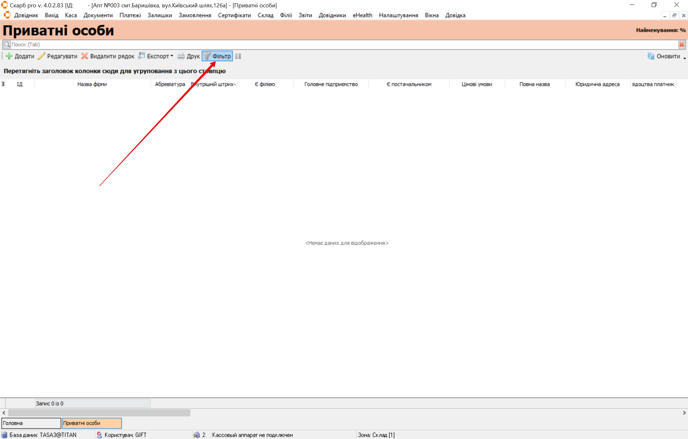
Task: Click the Цінові умови column header
Action: point(477,84)
